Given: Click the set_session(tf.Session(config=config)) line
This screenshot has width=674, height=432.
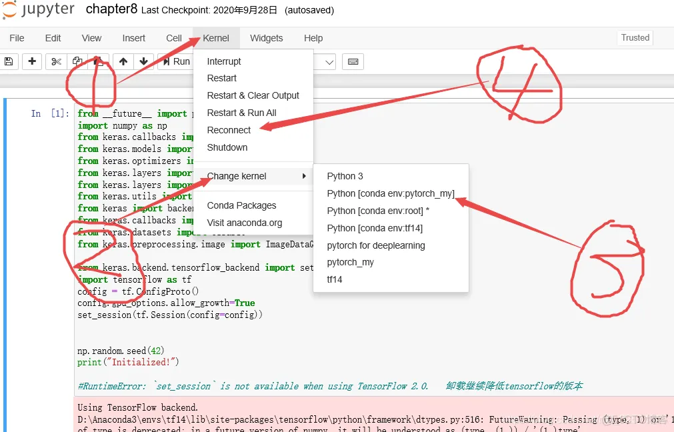Looking at the screenshot, I should pyautogui.click(x=170, y=315).
